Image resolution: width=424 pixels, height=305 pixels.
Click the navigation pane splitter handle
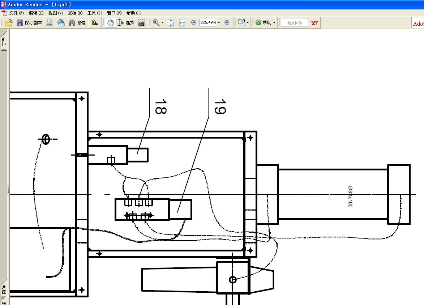coord(8,189)
